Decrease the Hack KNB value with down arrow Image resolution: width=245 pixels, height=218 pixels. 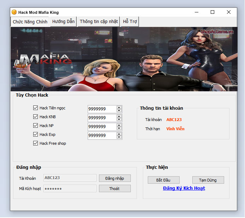(119, 120)
